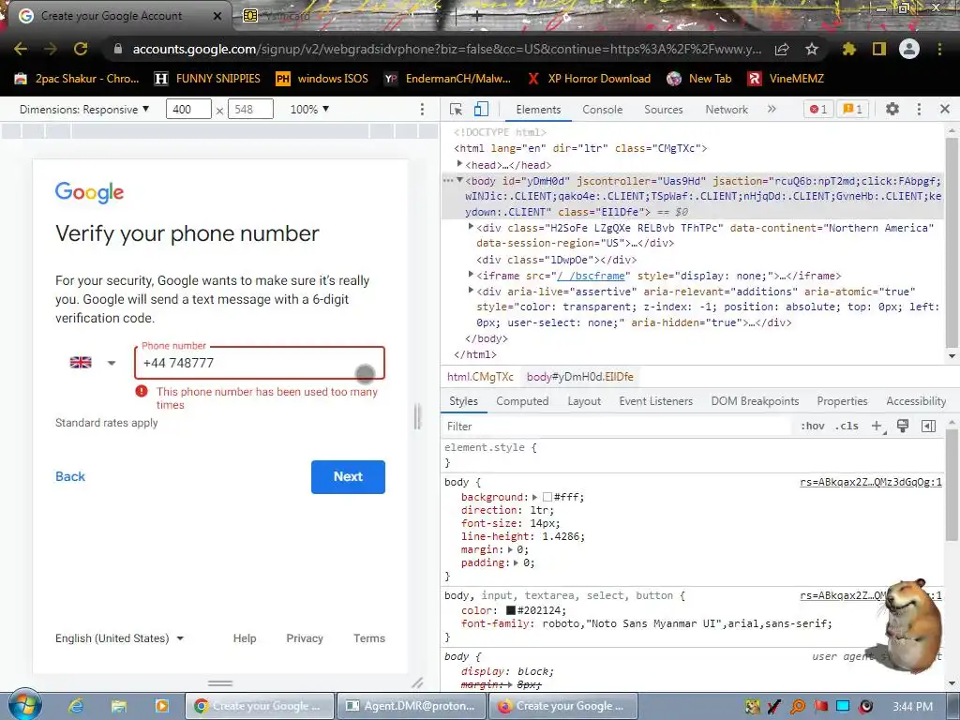
Task: Open DevTools customize three-dot menu
Action: pyautogui.click(x=919, y=109)
